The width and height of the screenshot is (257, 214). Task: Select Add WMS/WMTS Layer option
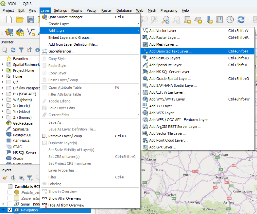click(169, 99)
